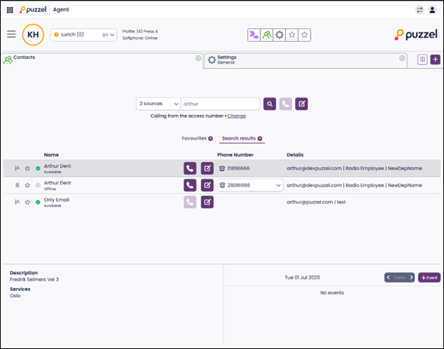Call Arthur Dent who is Available
Viewport: 444px width, 349px height.
190,168
